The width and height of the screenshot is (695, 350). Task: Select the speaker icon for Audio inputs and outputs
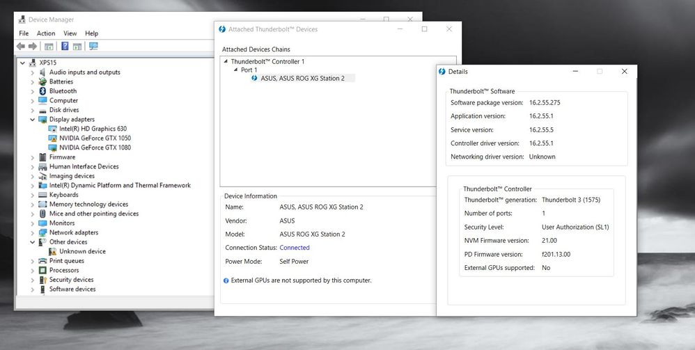42,72
